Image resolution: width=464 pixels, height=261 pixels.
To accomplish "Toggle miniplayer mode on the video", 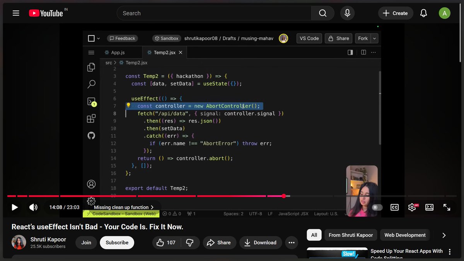I will [429, 207].
